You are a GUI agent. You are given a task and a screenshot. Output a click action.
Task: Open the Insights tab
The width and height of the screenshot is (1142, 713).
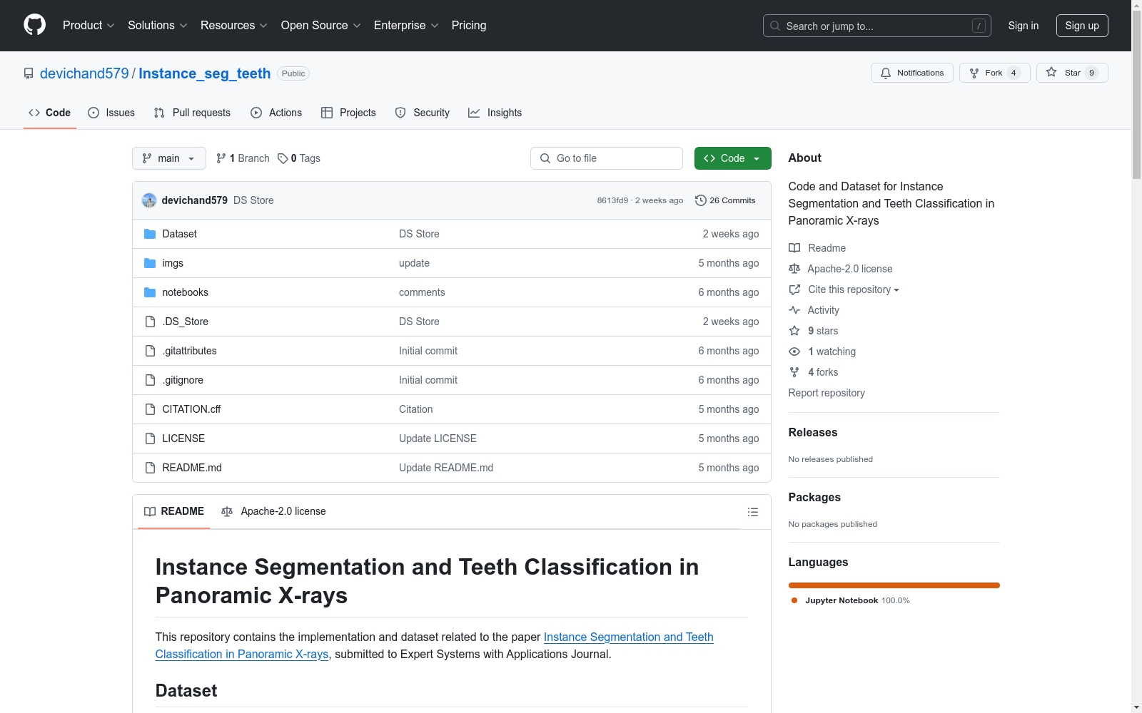pyautogui.click(x=495, y=113)
